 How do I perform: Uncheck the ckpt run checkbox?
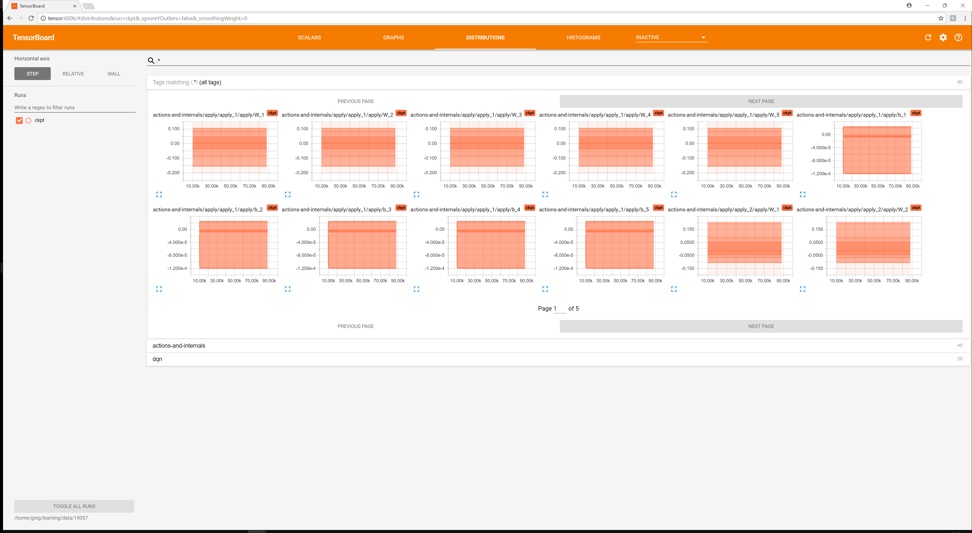19,120
